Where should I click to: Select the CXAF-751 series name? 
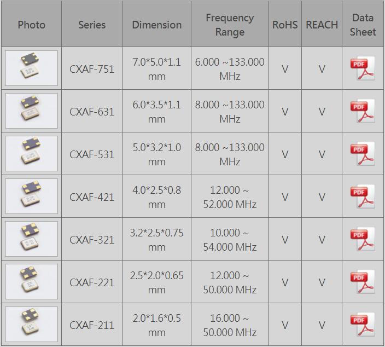92,69
